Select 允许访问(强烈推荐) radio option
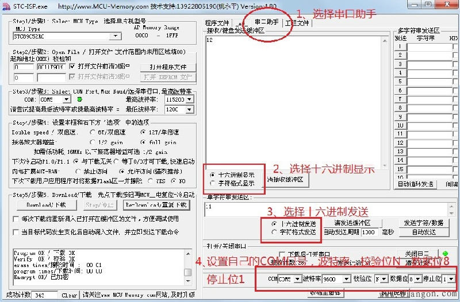 coord(121,171)
